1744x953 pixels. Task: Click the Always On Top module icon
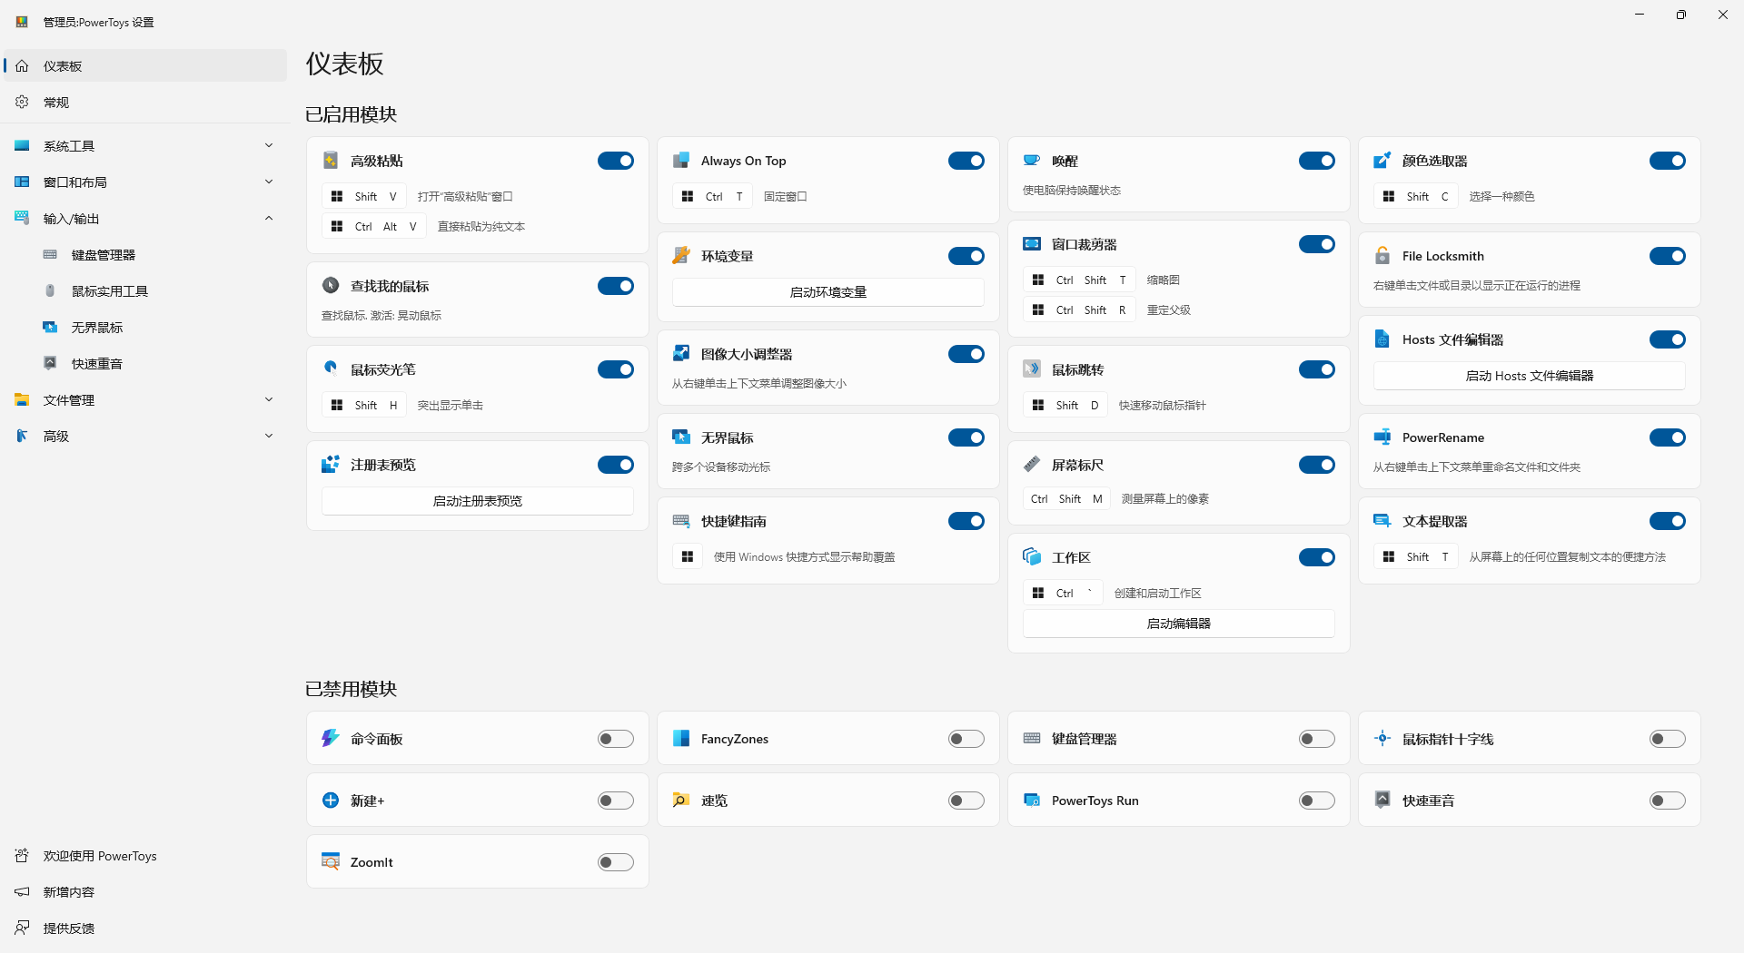(x=681, y=161)
